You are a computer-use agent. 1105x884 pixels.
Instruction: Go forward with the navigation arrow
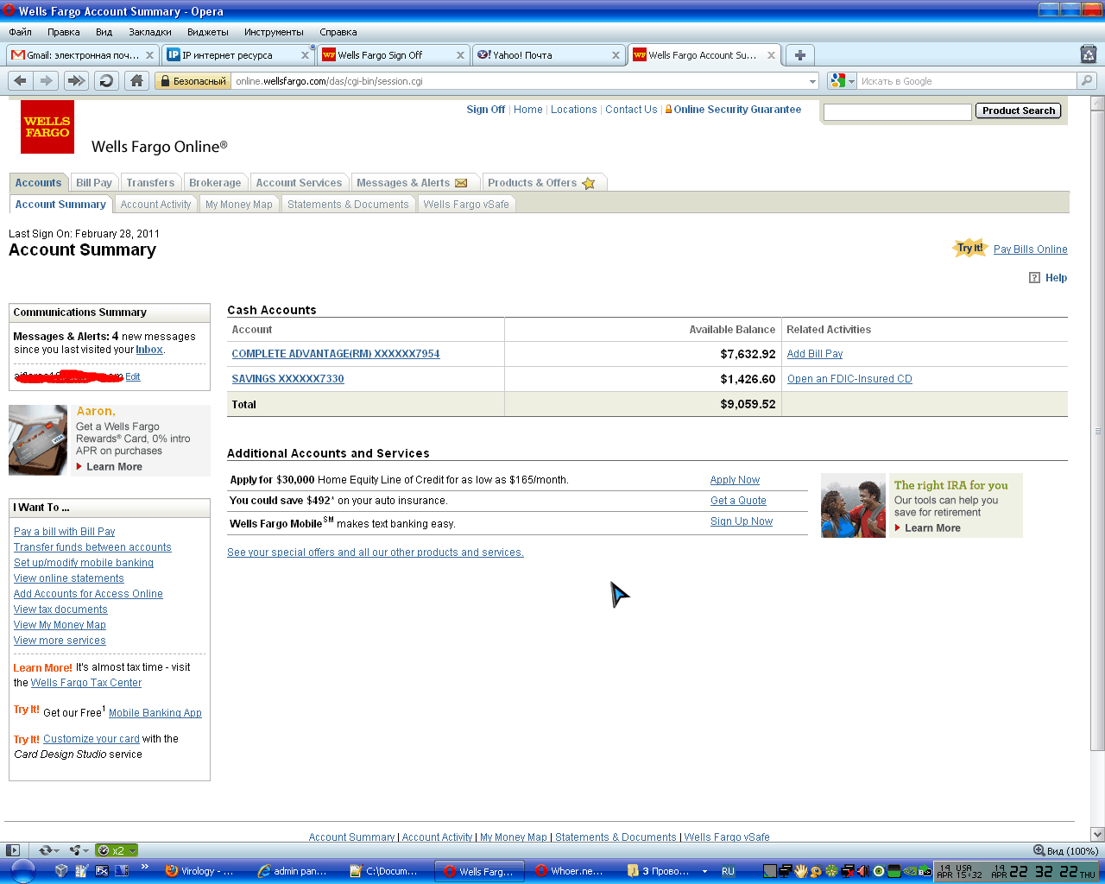pos(47,80)
